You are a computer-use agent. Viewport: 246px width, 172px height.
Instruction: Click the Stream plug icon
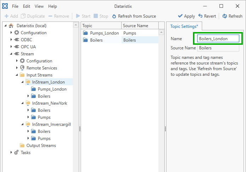click(17, 54)
